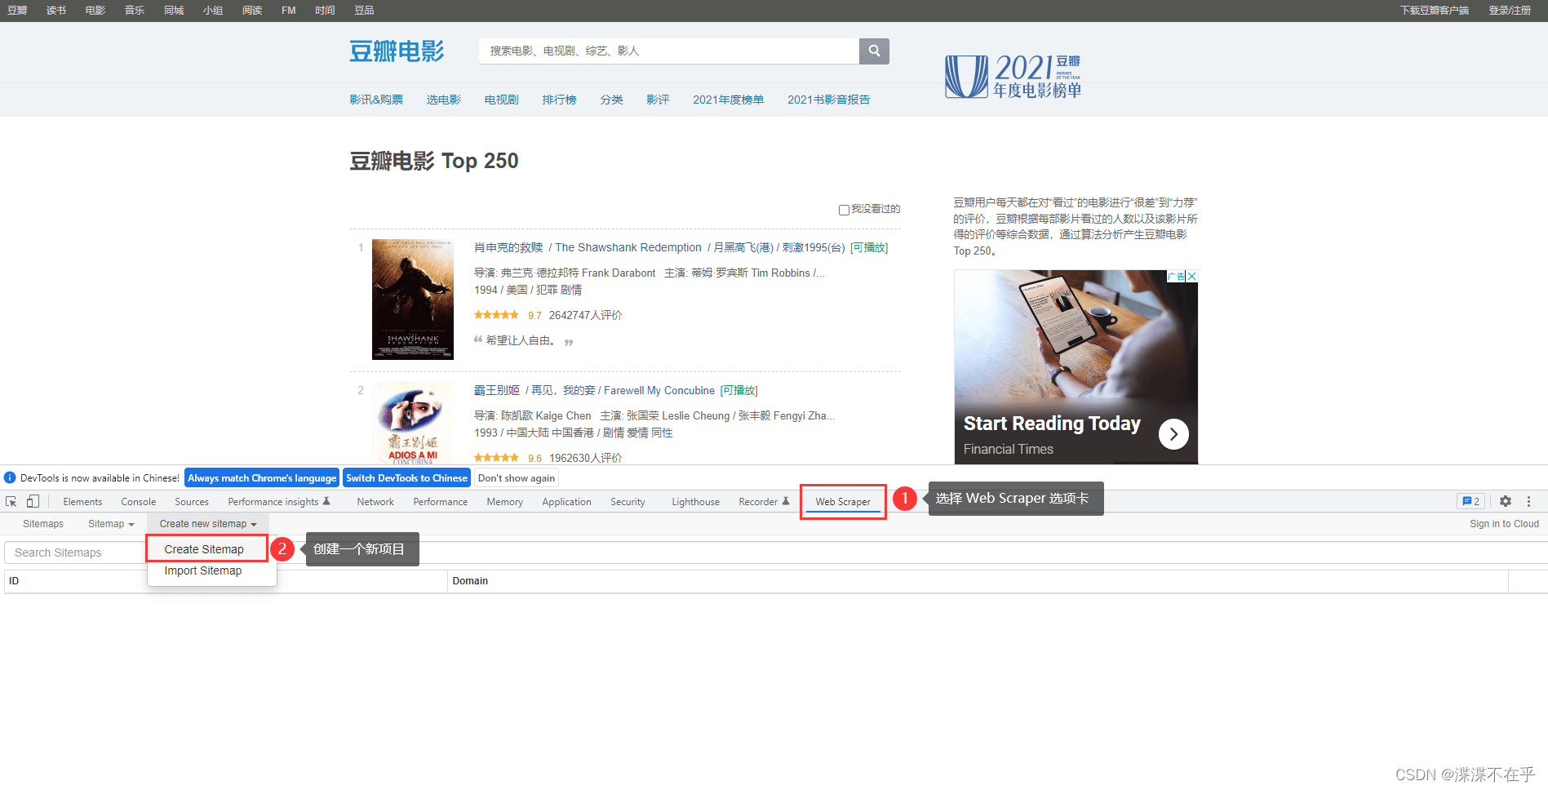Click the DevTools info notice icon

pos(10,478)
